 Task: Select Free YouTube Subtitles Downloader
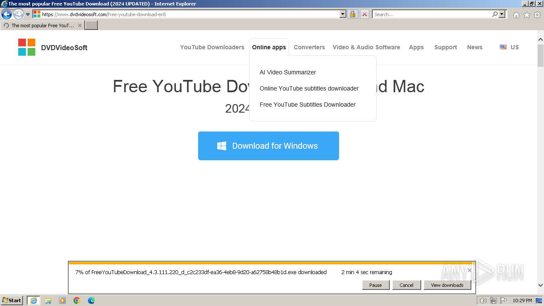308,105
